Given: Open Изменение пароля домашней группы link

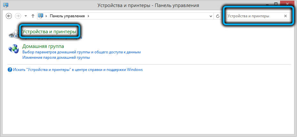Looking at the screenshot, I should [x=56, y=58].
